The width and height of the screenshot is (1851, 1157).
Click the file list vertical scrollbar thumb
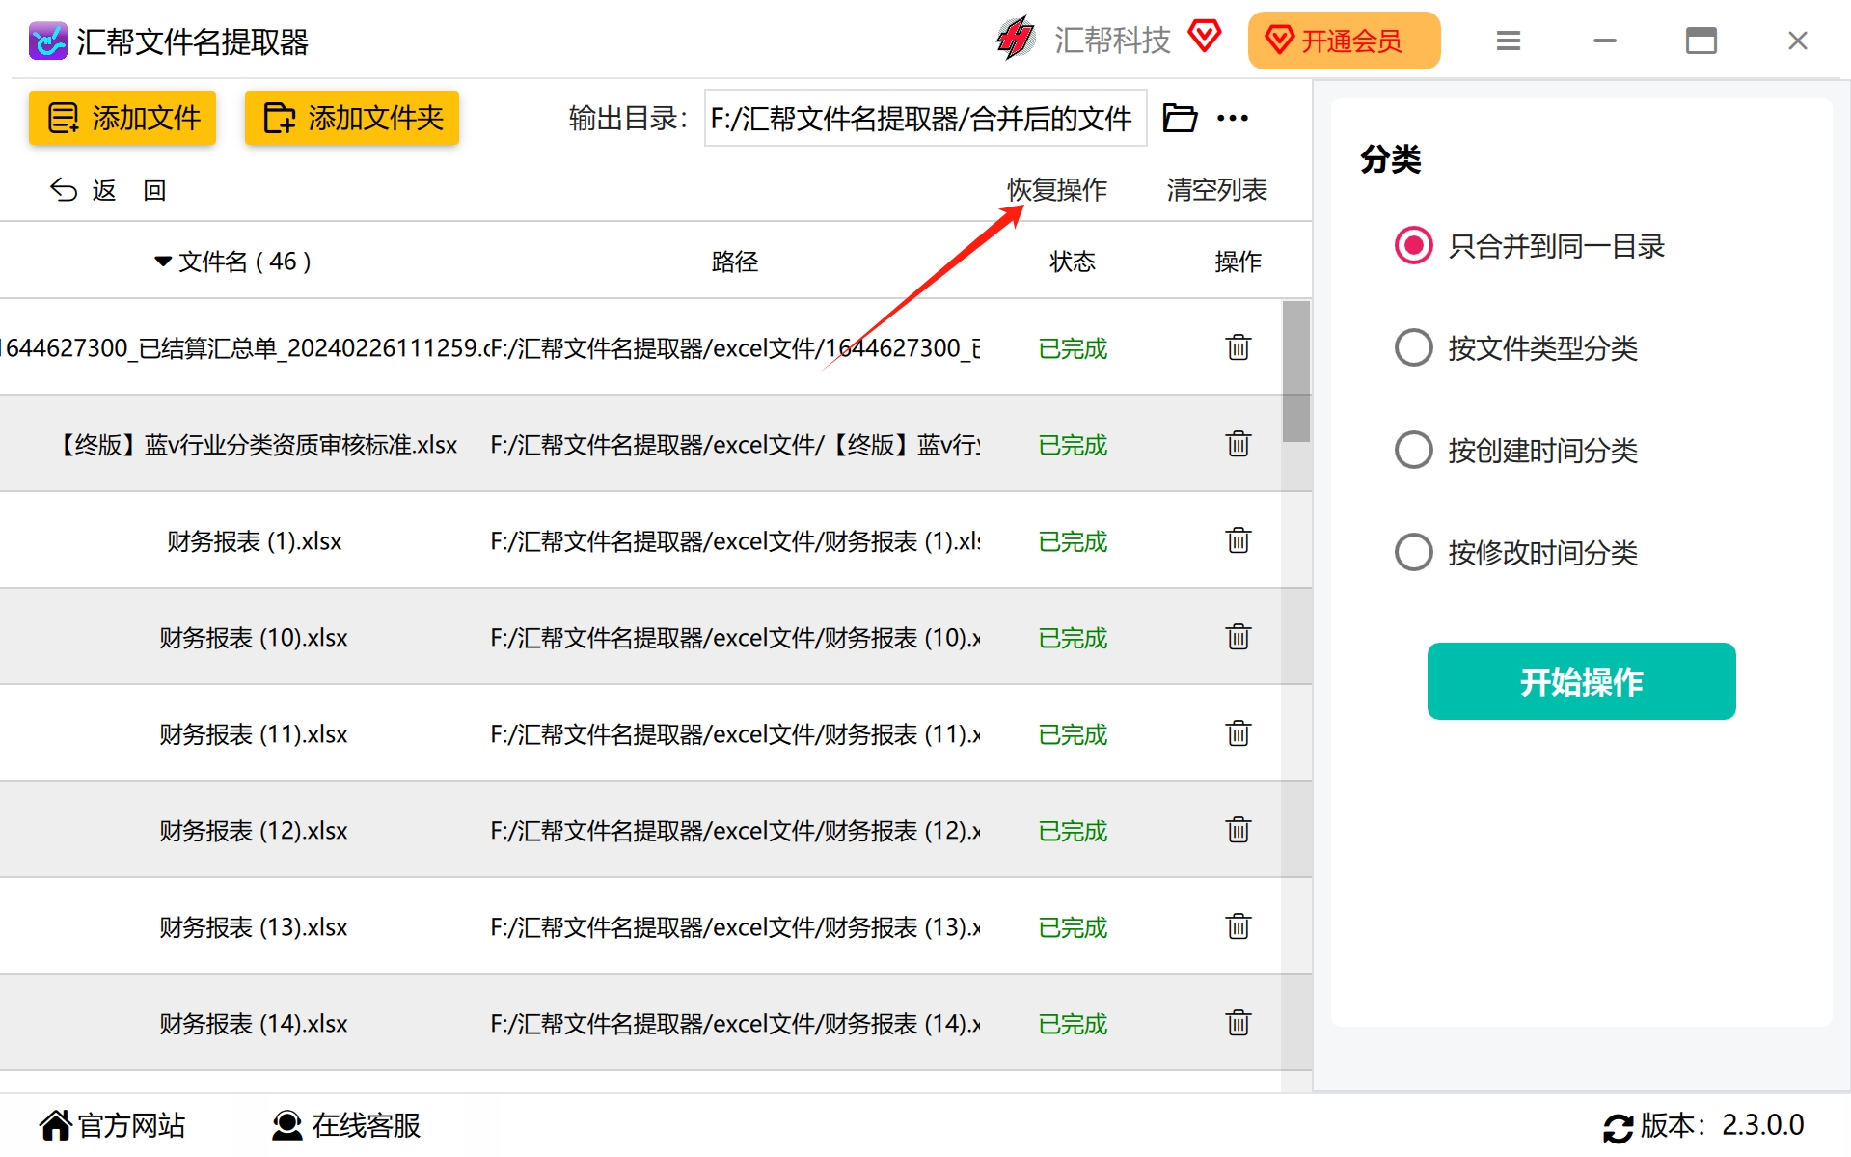1296,372
